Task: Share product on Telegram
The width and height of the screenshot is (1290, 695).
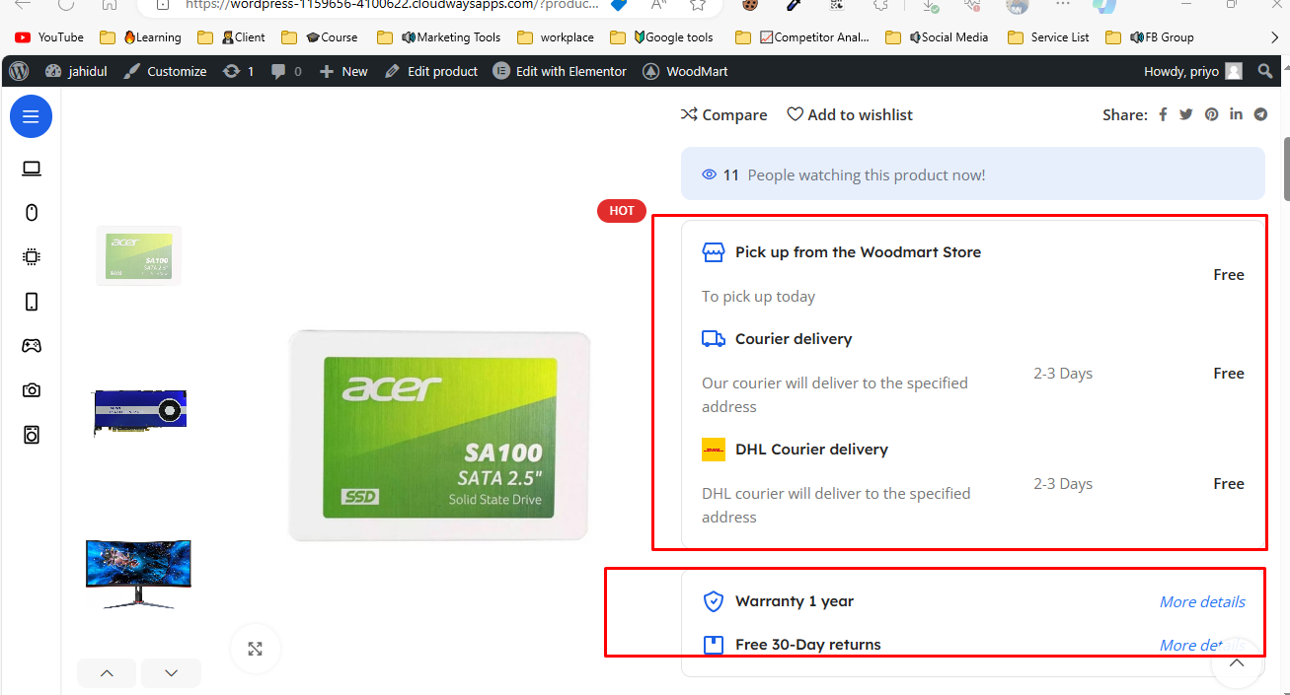Action: pos(1260,114)
